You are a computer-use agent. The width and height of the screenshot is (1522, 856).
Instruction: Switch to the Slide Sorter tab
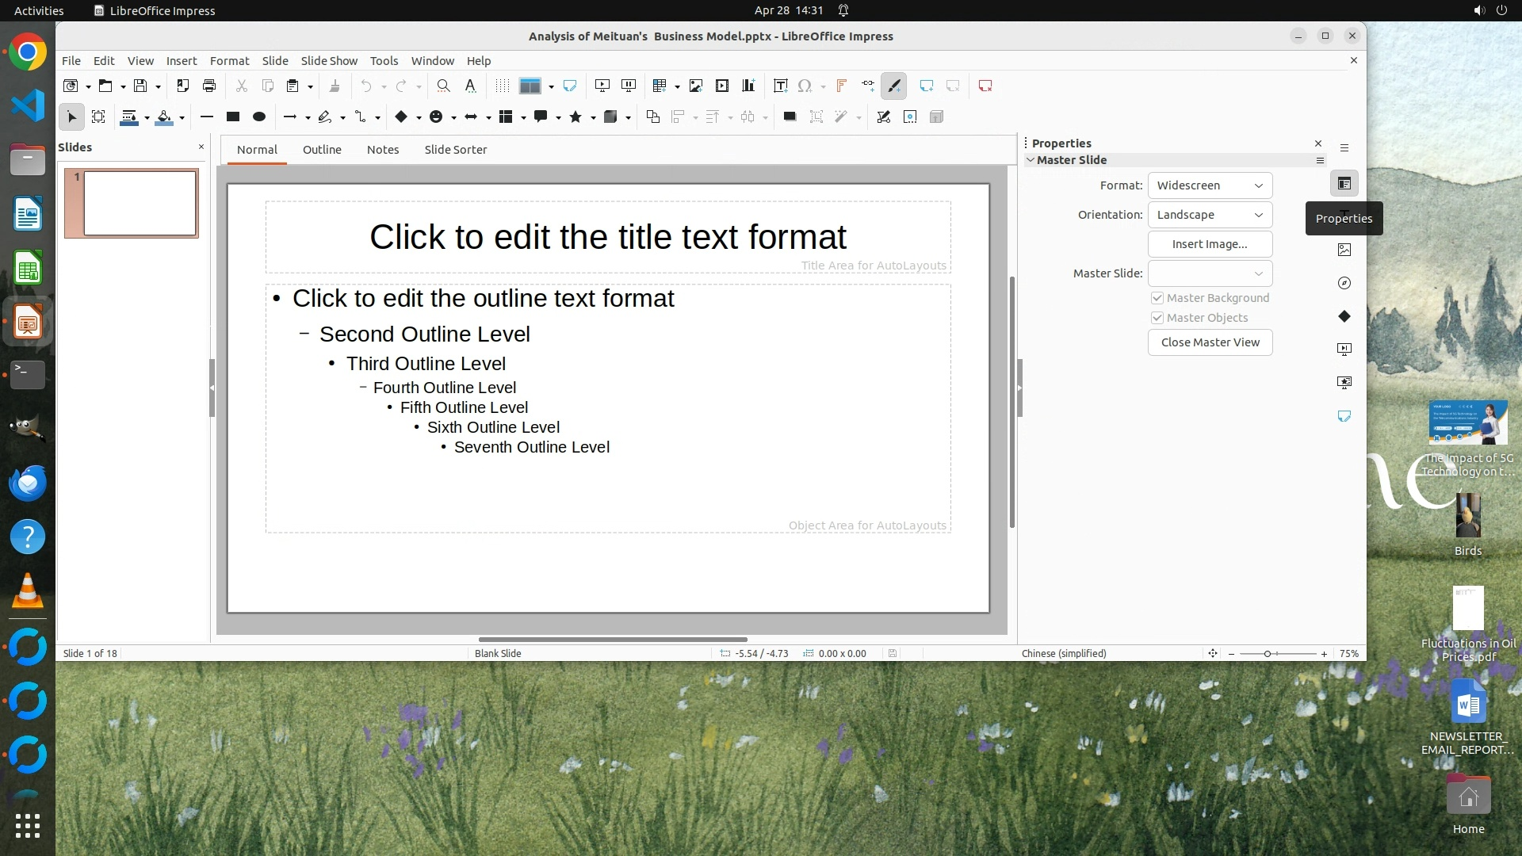click(x=455, y=150)
